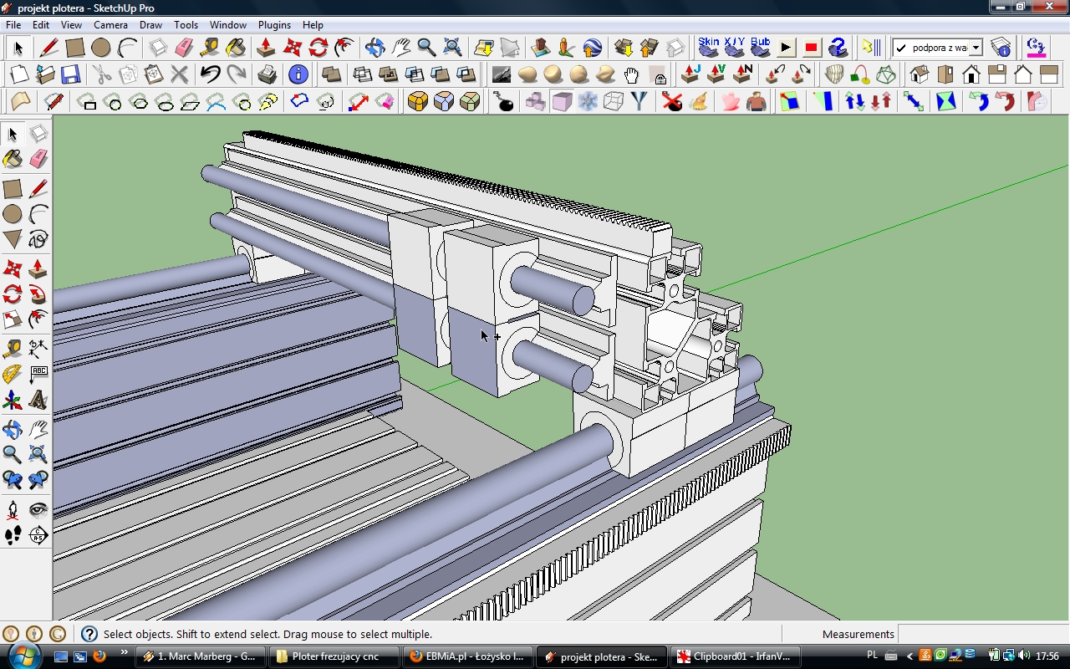Click the Open file folder icon
The height and width of the screenshot is (669, 1070).
(44, 75)
